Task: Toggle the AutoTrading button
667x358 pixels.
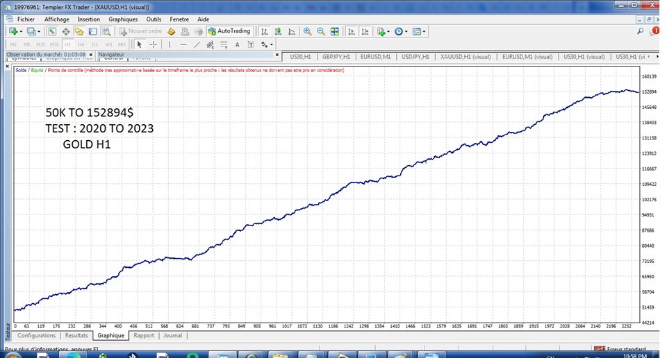Action: point(229,31)
